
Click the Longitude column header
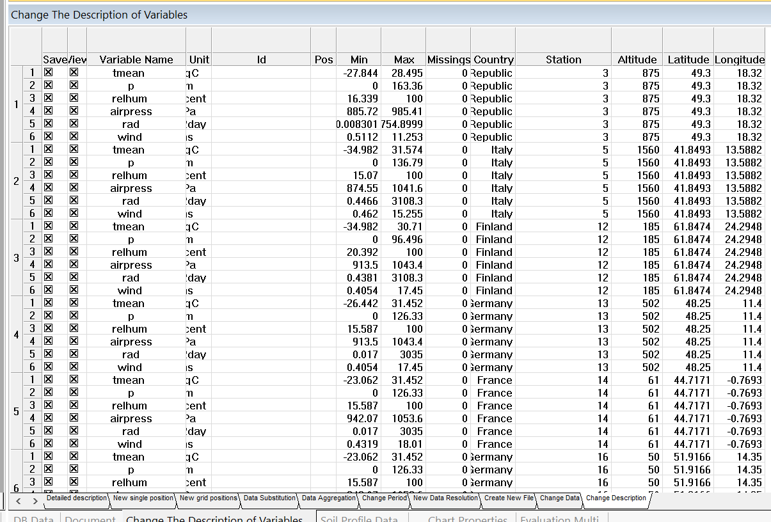tap(740, 59)
